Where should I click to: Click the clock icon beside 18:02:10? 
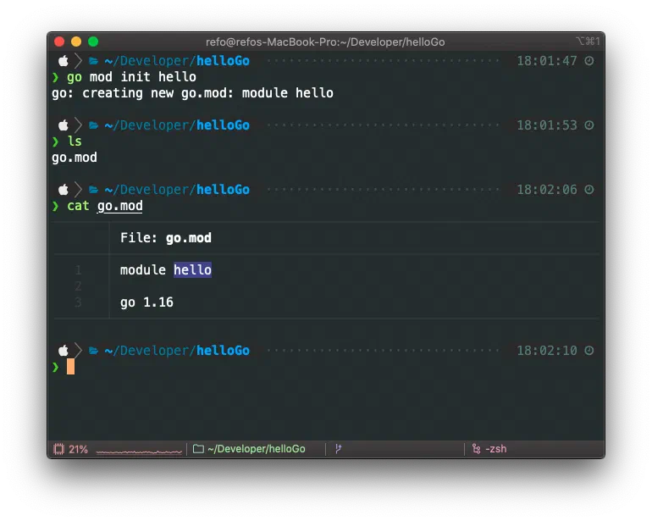[x=589, y=351]
